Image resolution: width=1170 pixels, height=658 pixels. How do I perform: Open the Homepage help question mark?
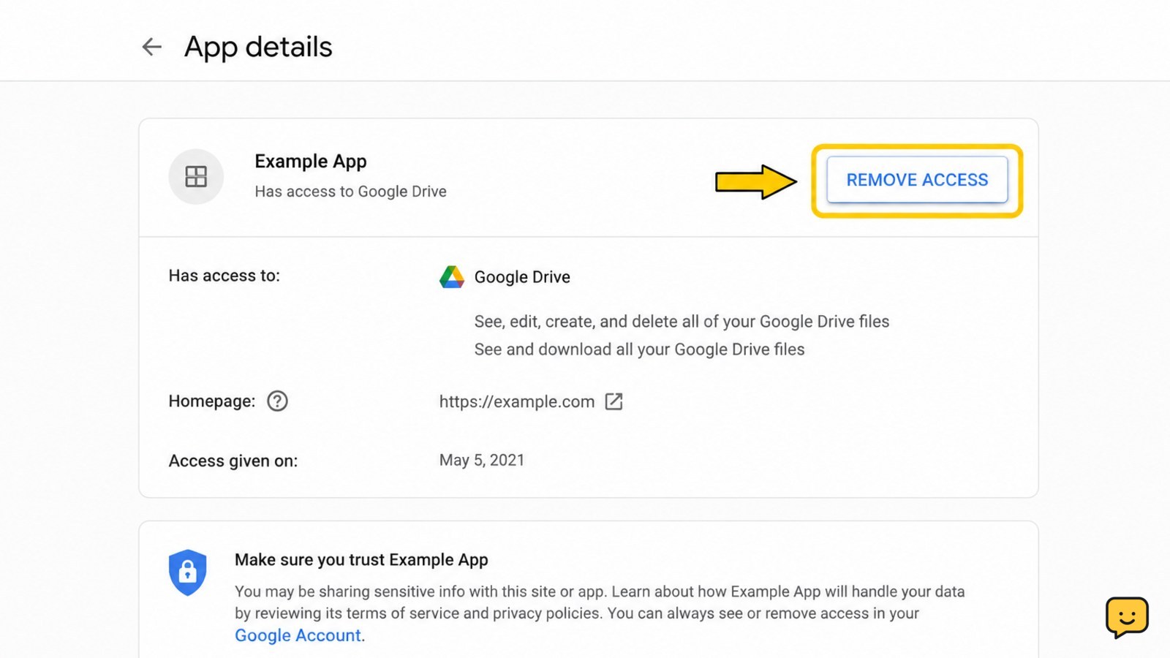tap(277, 401)
